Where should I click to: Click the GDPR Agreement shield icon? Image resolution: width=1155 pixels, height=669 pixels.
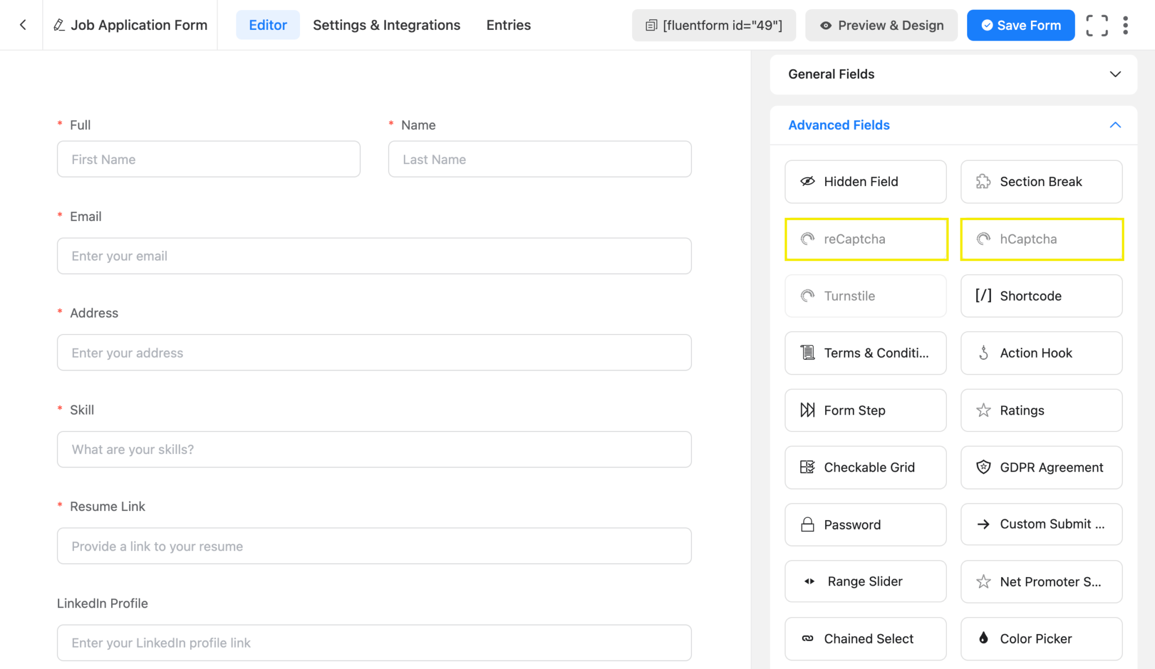(984, 467)
